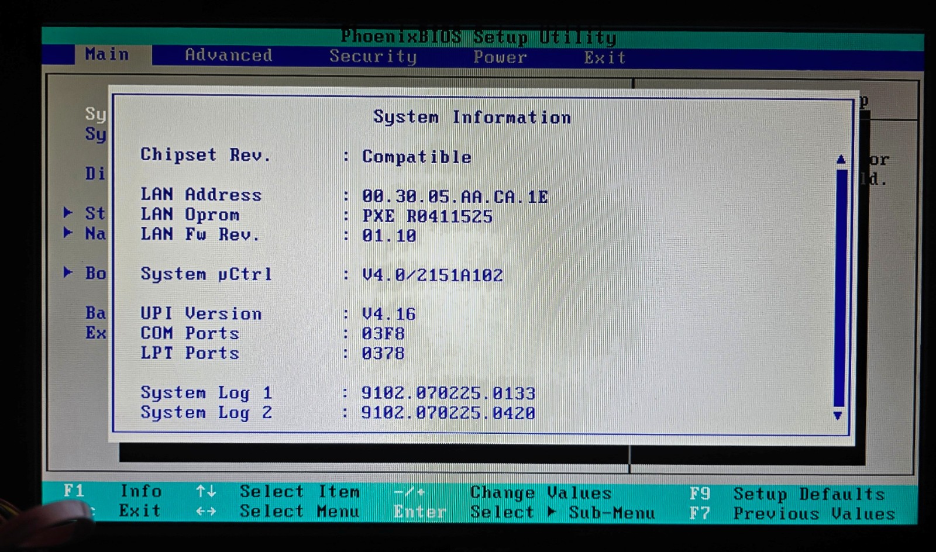Click the -/+ Change Values hint
The width and height of the screenshot is (936, 552).
click(503, 493)
